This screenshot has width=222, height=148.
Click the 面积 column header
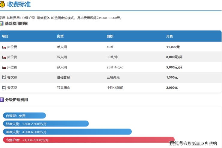110,36
